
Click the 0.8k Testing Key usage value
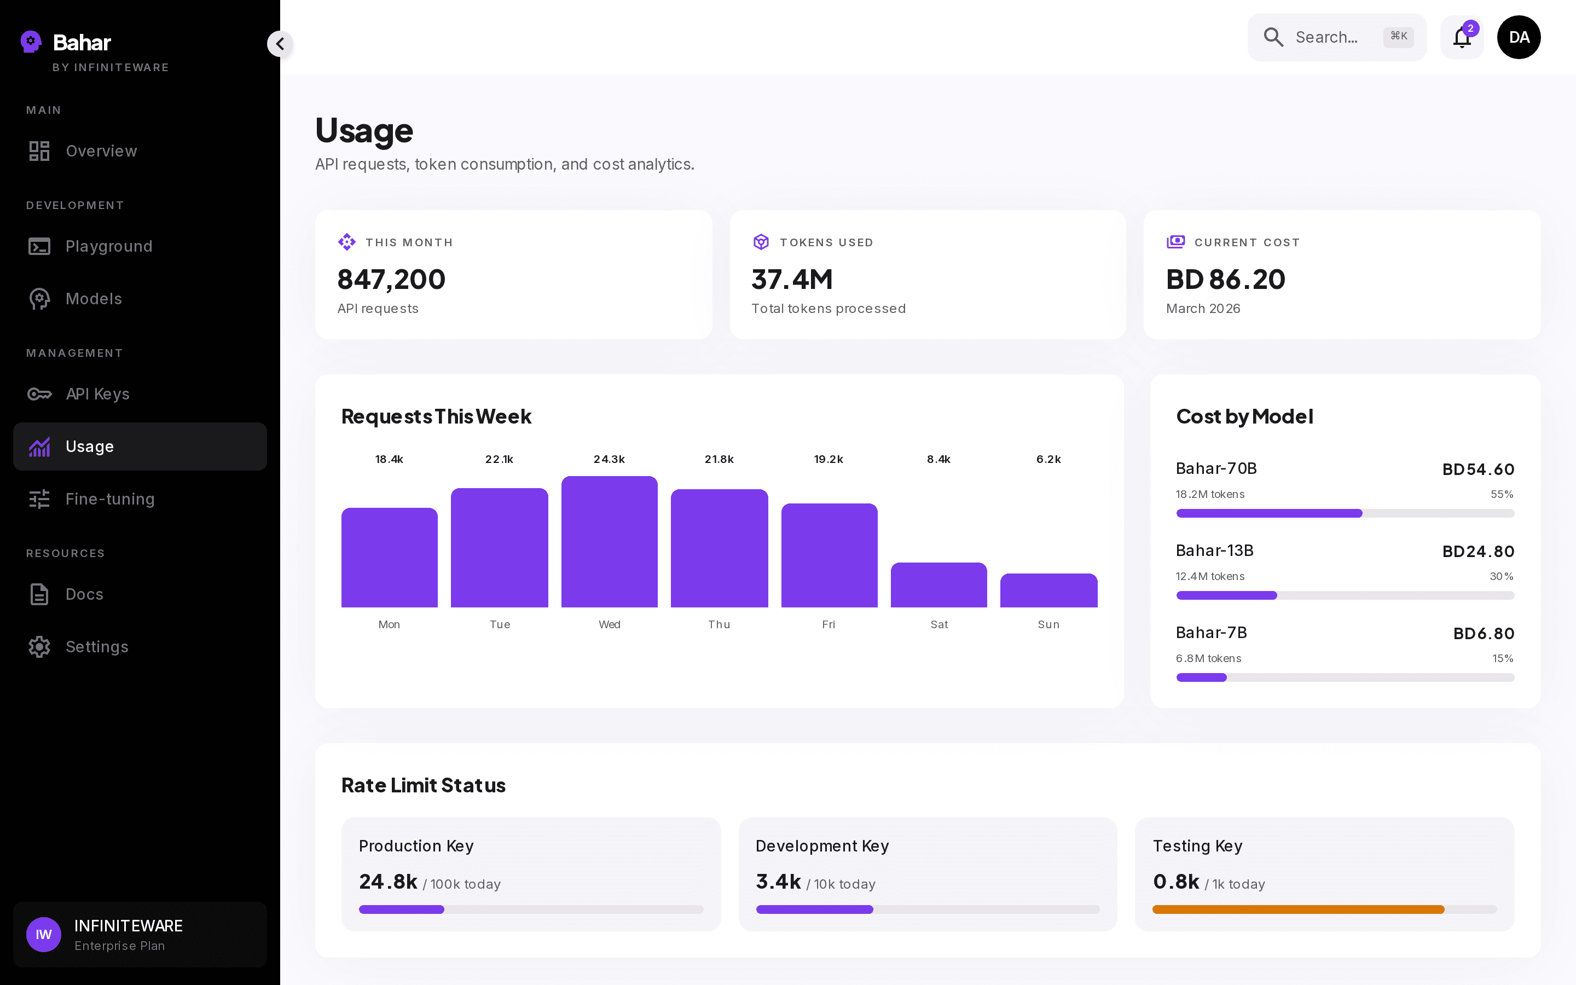(1176, 882)
